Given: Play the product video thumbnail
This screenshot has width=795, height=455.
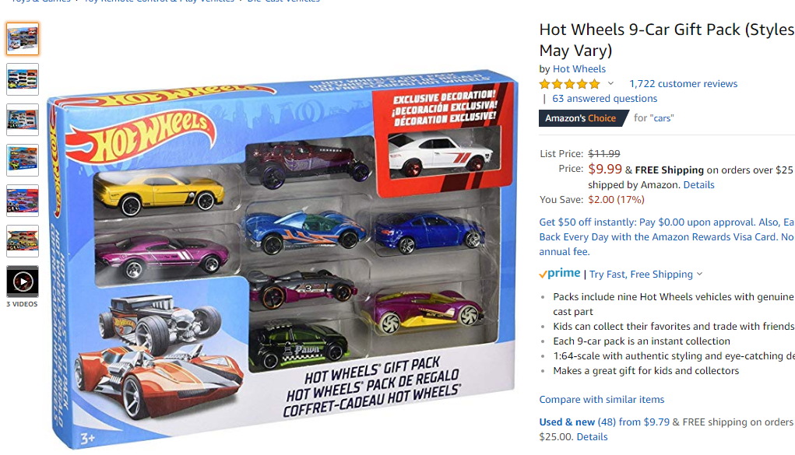Looking at the screenshot, I should [x=23, y=282].
